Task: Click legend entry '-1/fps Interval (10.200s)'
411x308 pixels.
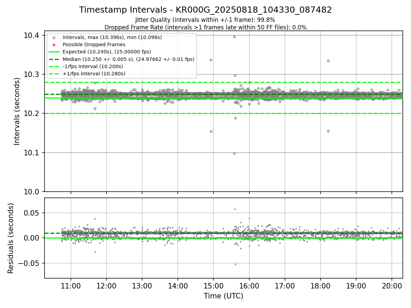Action: [93, 66]
